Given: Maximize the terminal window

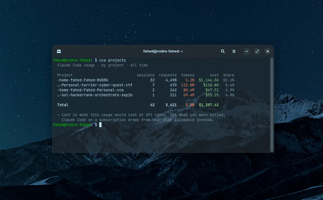Looking at the screenshot, I should [x=257, y=51].
